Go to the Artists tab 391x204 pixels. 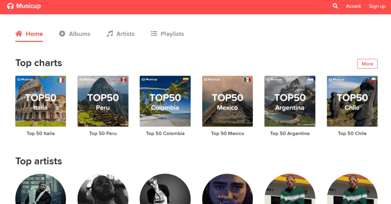[125, 34]
